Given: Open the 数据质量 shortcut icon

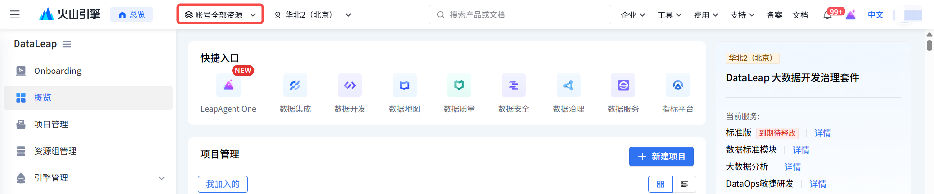Looking at the screenshot, I should (x=459, y=86).
